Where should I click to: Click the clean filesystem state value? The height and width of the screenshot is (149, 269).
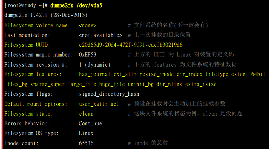pyautogui.click(x=86, y=114)
